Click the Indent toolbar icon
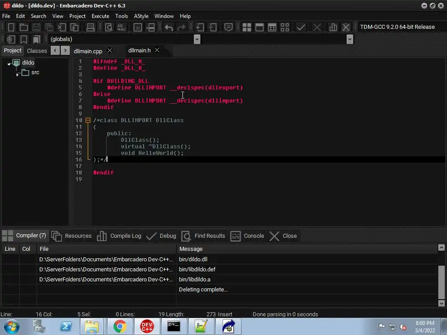Screen dimensions: 447x335 [x=200, y=27]
